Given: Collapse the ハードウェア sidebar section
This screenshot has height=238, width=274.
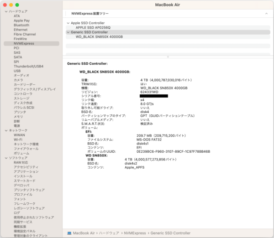Looking at the screenshot, I should [x=6, y=11].
